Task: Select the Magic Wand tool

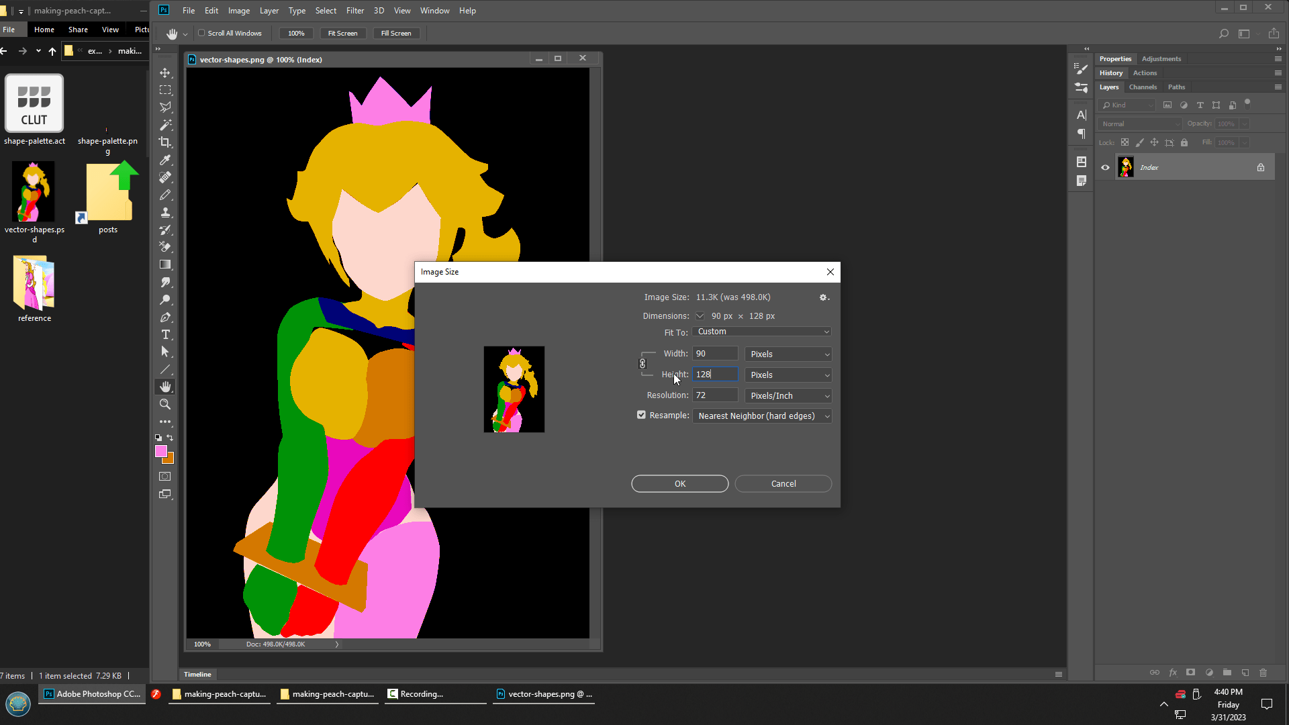Action: (165, 125)
